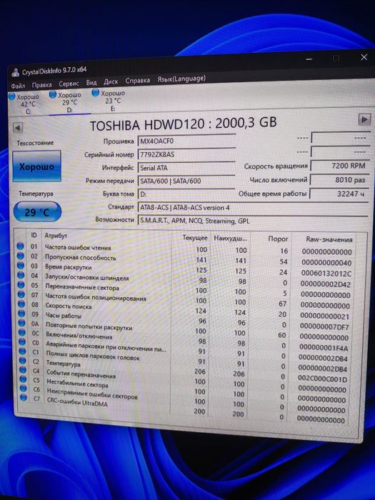Click the Serial ATA interface field
The image size is (375, 500).
point(186,168)
